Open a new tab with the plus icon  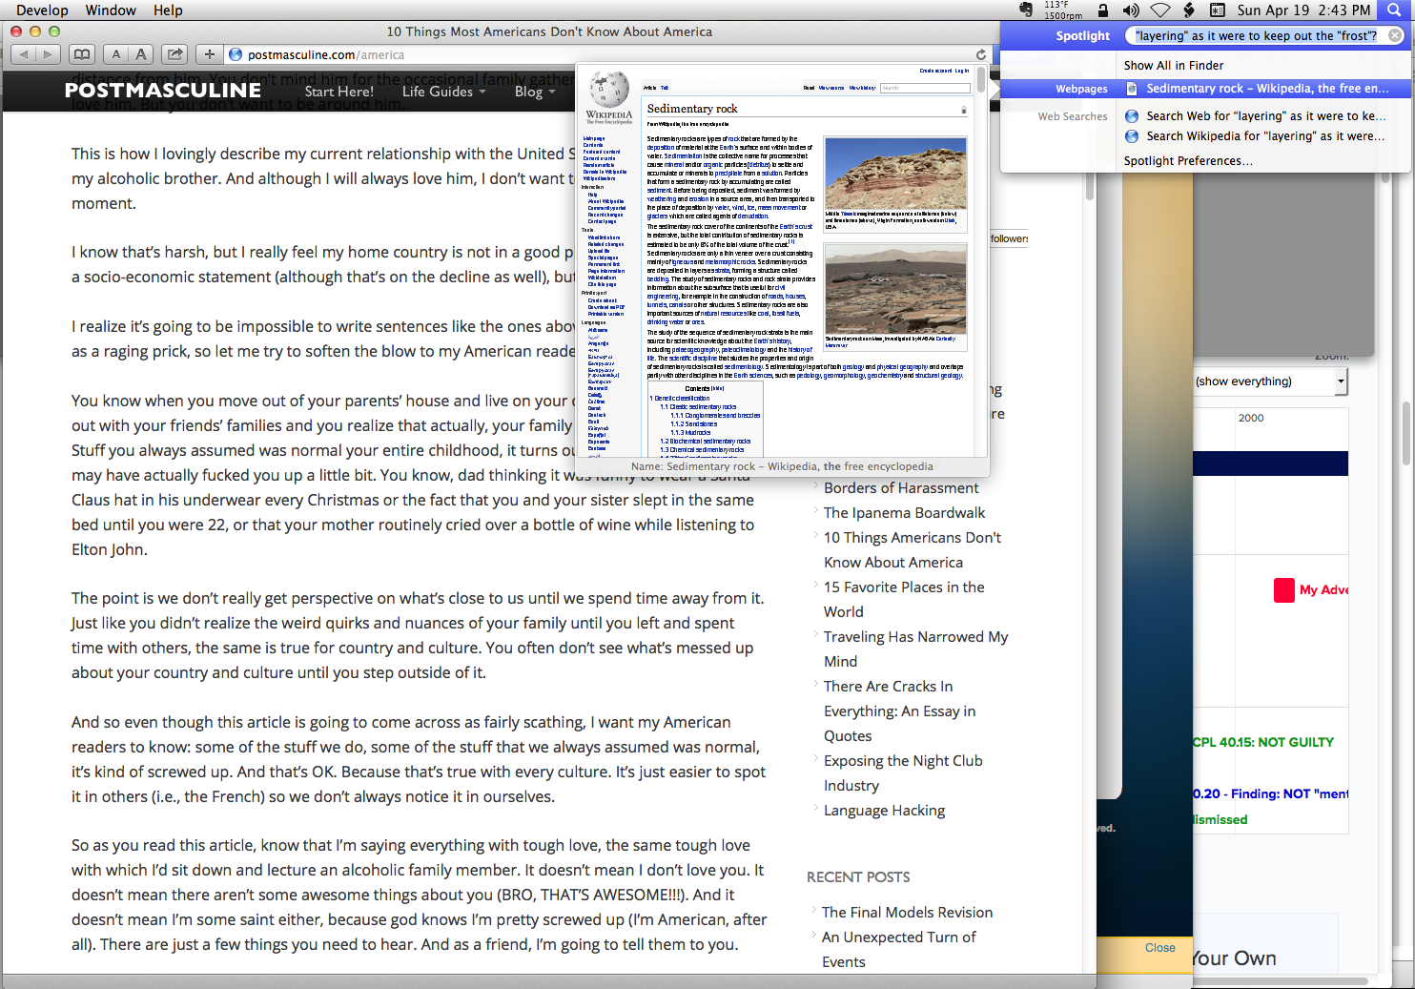[209, 54]
